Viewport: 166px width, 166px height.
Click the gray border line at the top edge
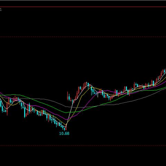click(83, 0)
